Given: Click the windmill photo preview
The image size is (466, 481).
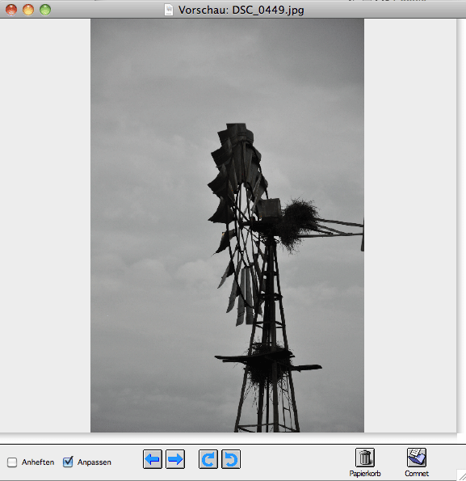Looking at the screenshot, I should point(227,226).
